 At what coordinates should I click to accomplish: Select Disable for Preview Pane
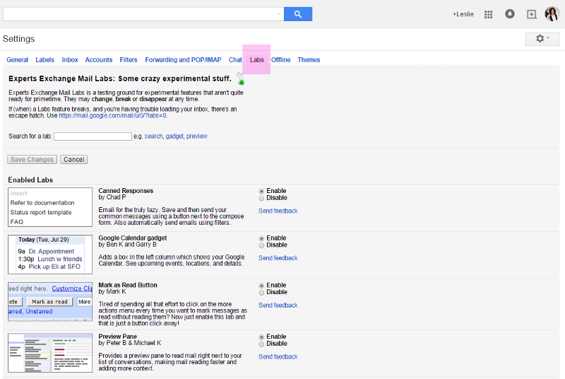261,344
